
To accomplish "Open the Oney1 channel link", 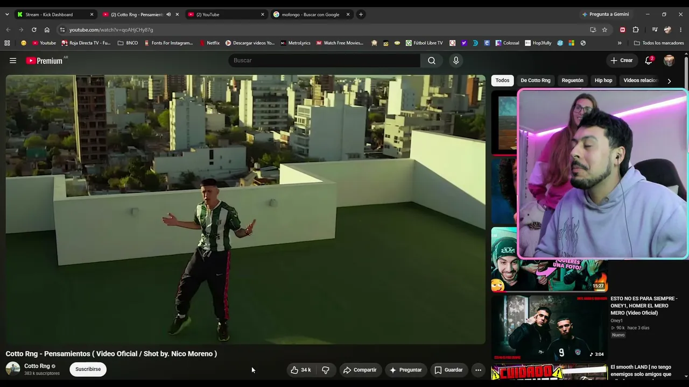I will pos(616,321).
